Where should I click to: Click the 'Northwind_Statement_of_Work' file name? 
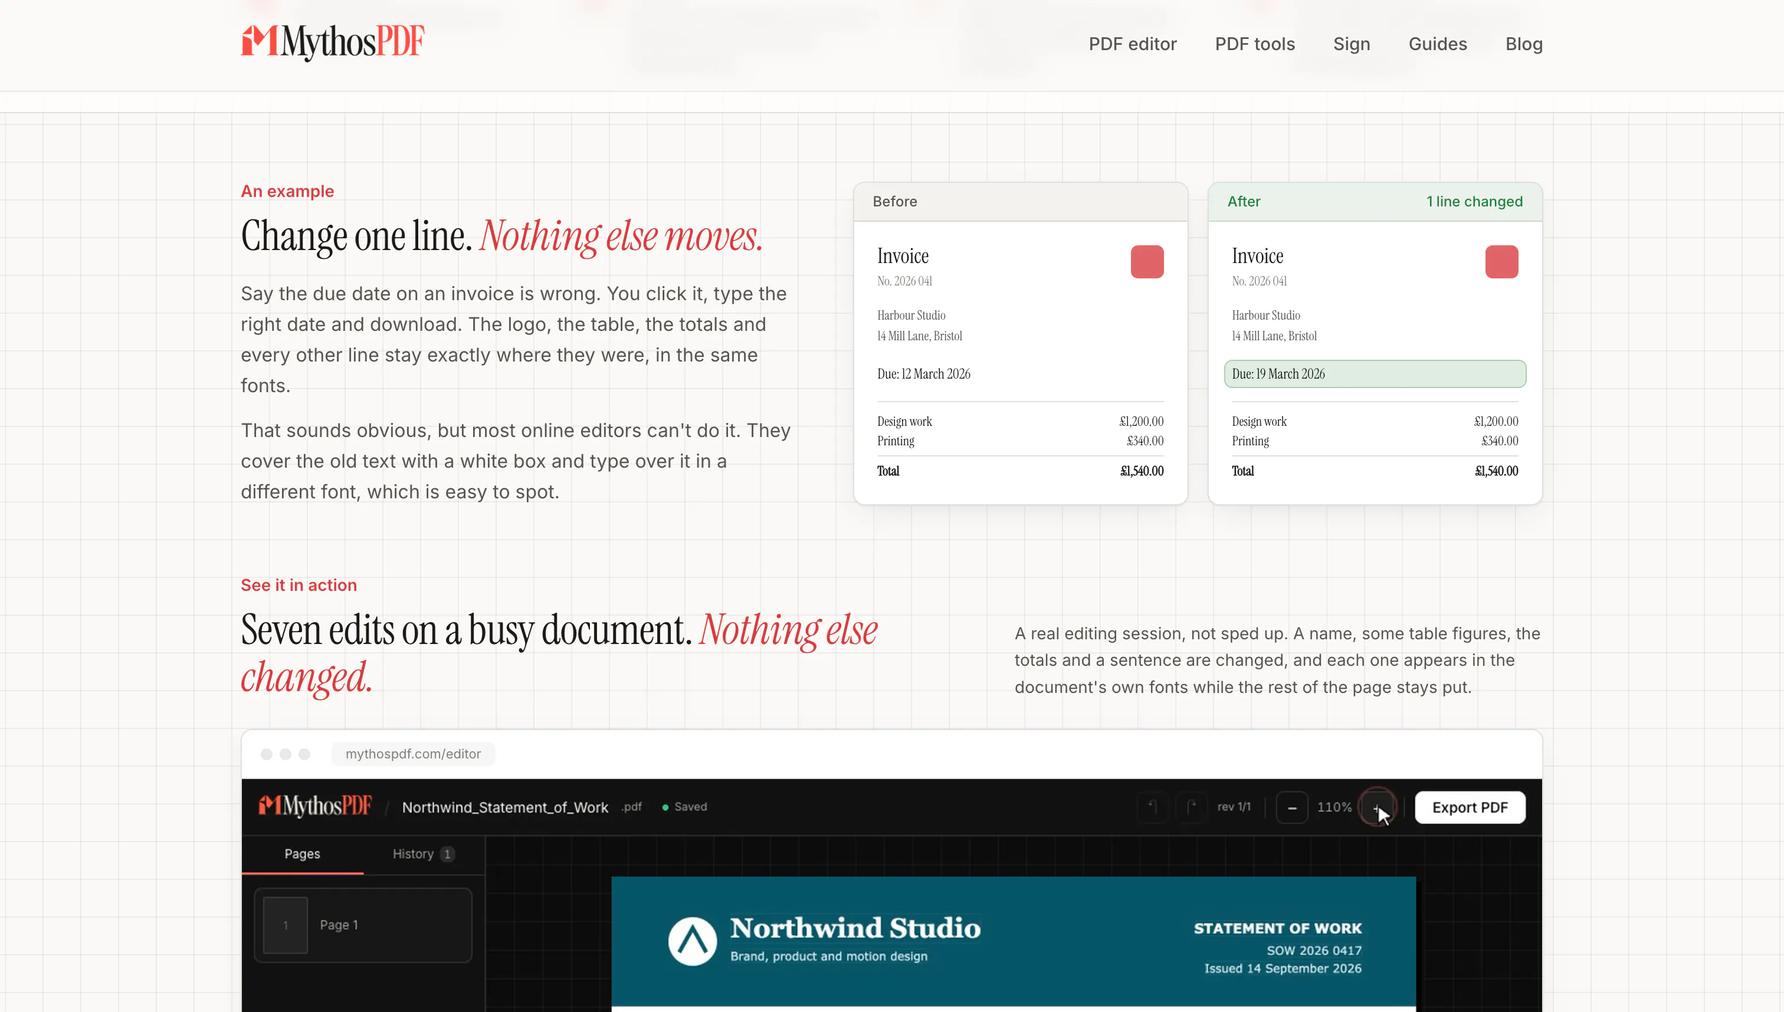pos(505,807)
